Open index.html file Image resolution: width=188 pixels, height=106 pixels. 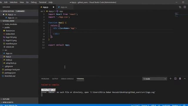[10, 34]
